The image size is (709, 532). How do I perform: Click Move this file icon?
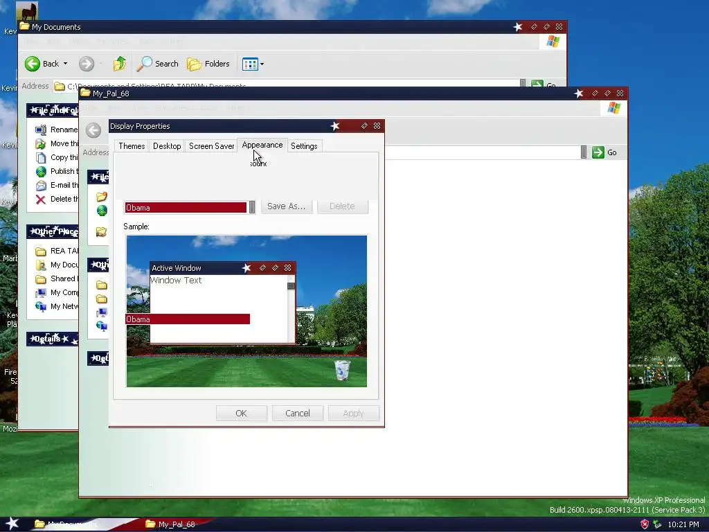point(41,144)
